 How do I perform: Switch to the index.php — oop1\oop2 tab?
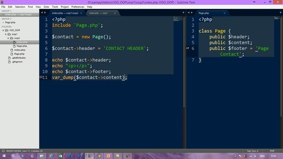(x=65, y=13)
